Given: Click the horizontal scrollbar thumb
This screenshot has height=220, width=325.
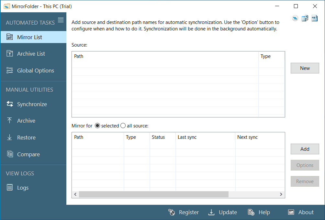Looking at the screenshot, I should coord(153,194).
